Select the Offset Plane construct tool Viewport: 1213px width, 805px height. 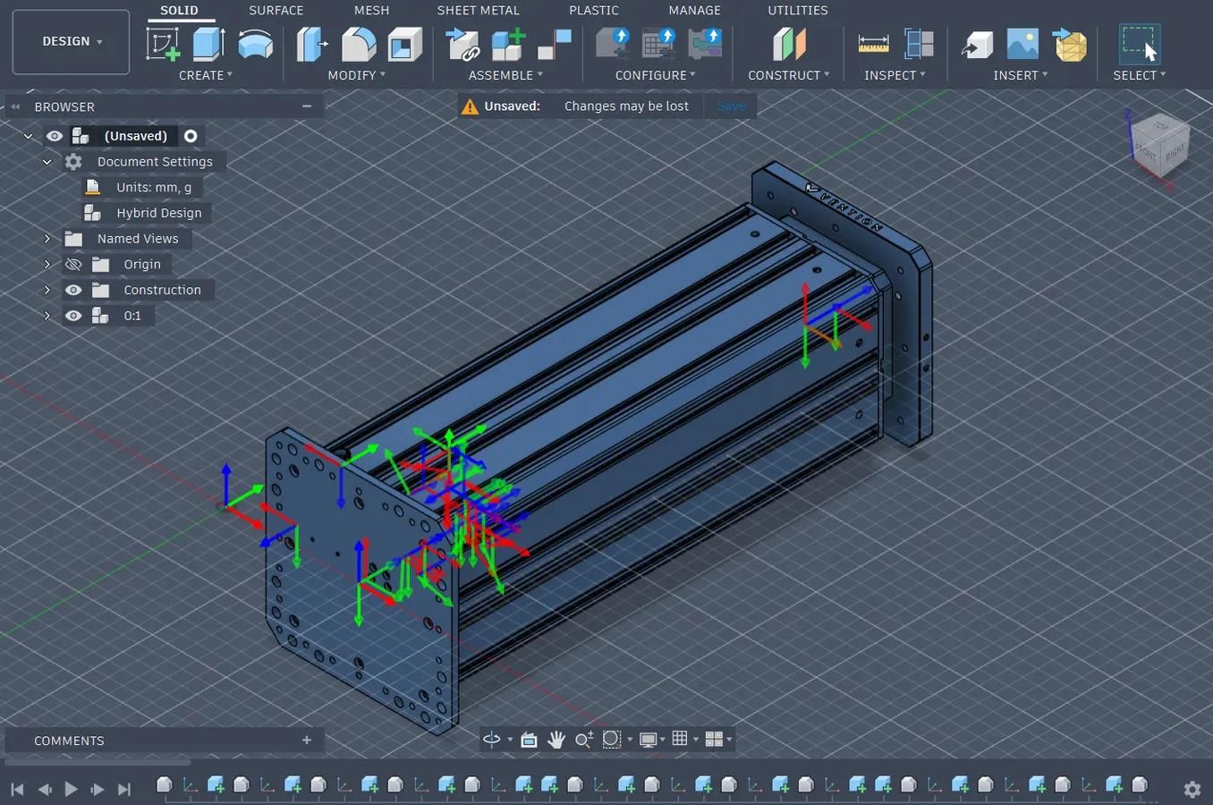[789, 44]
